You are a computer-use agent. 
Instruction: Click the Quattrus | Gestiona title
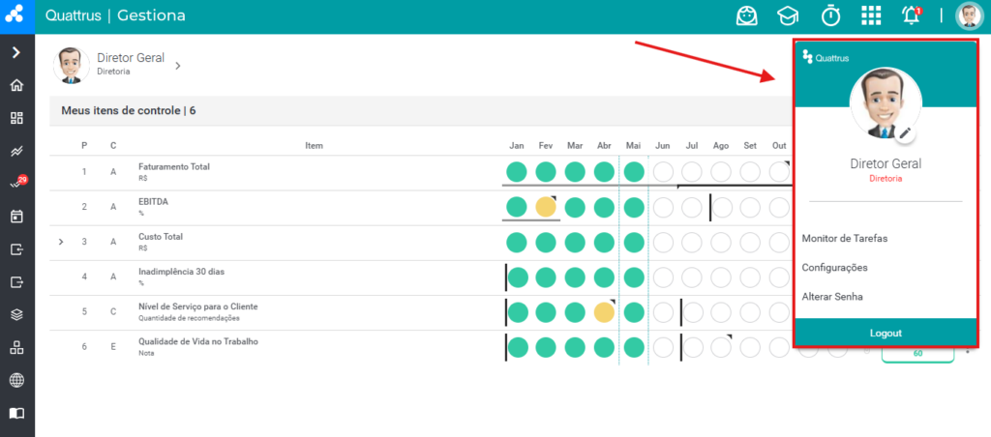coord(115,15)
